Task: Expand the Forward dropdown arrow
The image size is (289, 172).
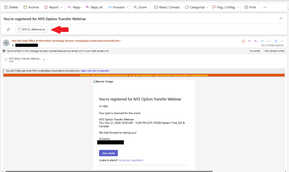Action: coord(127,7)
